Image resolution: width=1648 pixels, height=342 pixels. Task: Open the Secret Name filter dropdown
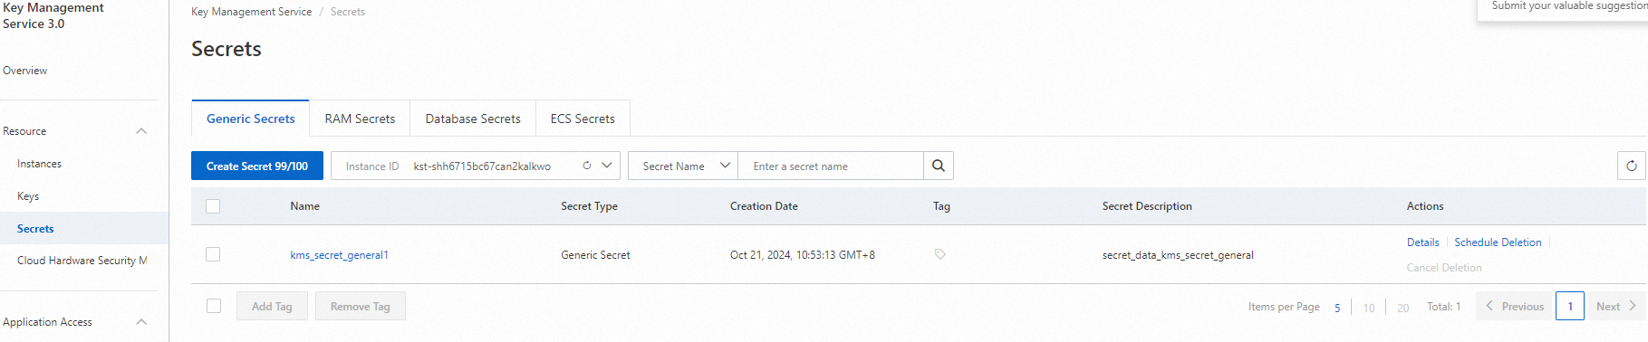(x=683, y=166)
